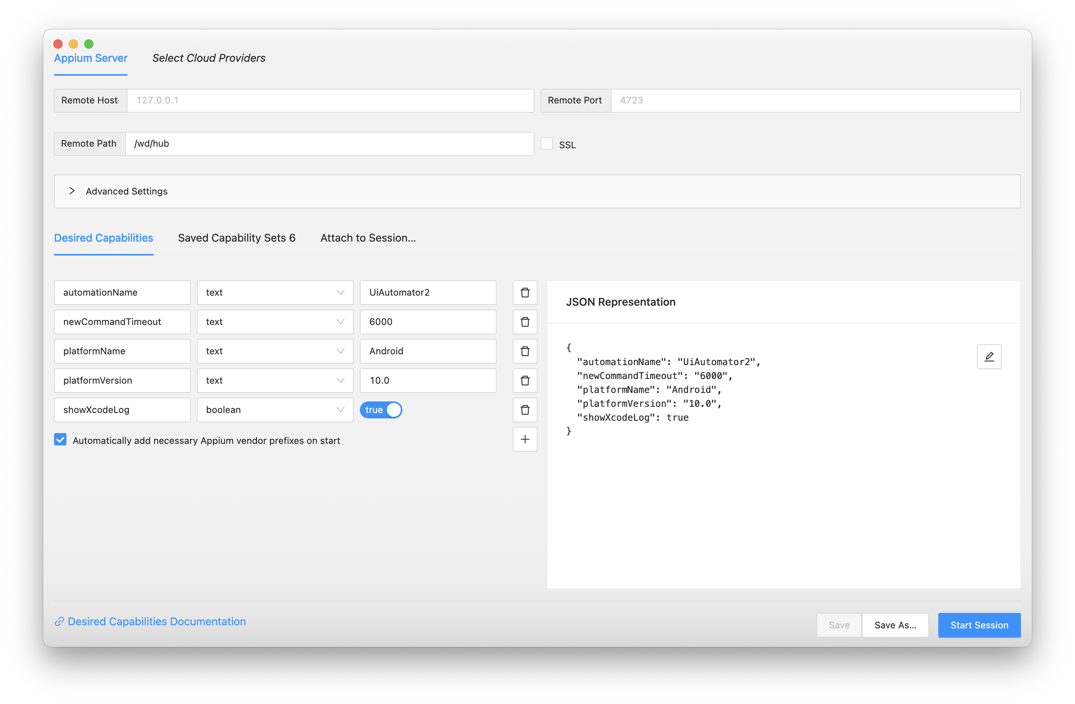1075x704 pixels.
Task: Click the Remote Host input field
Action: pos(330,100)
